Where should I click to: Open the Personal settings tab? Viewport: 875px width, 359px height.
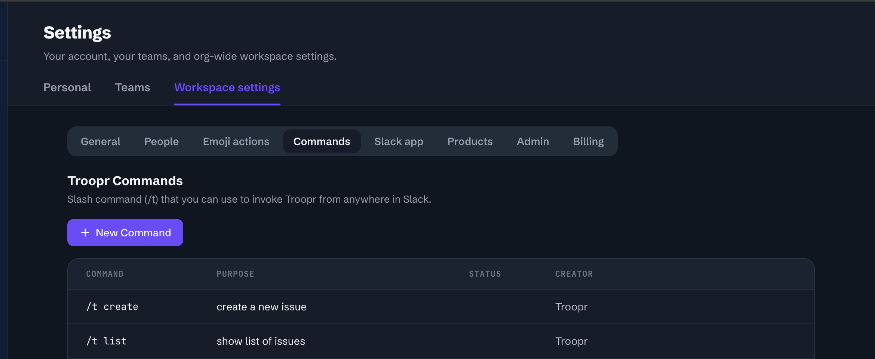pyautogui.click(x=67, y=88)
